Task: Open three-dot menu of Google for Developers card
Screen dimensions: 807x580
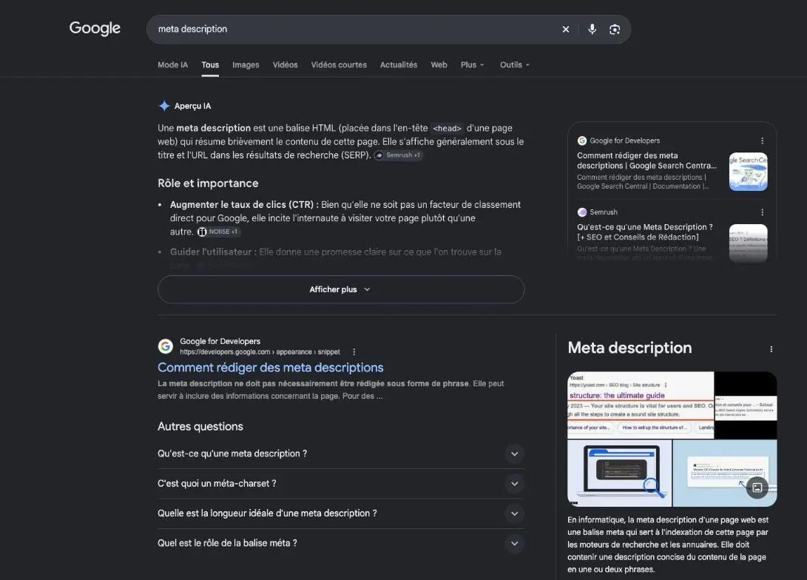Action: 762,141
